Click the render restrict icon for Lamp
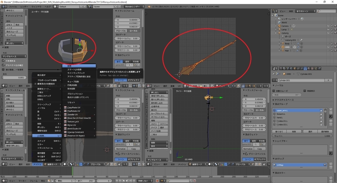This screenshot has height=183, width=337. click(x=335, y=29)
